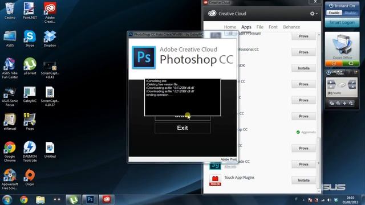The width and height of the screenshot is (365, 205).
Task: Select the ScreenCapt 4.10.37 file icon
Action: [50, 96]
